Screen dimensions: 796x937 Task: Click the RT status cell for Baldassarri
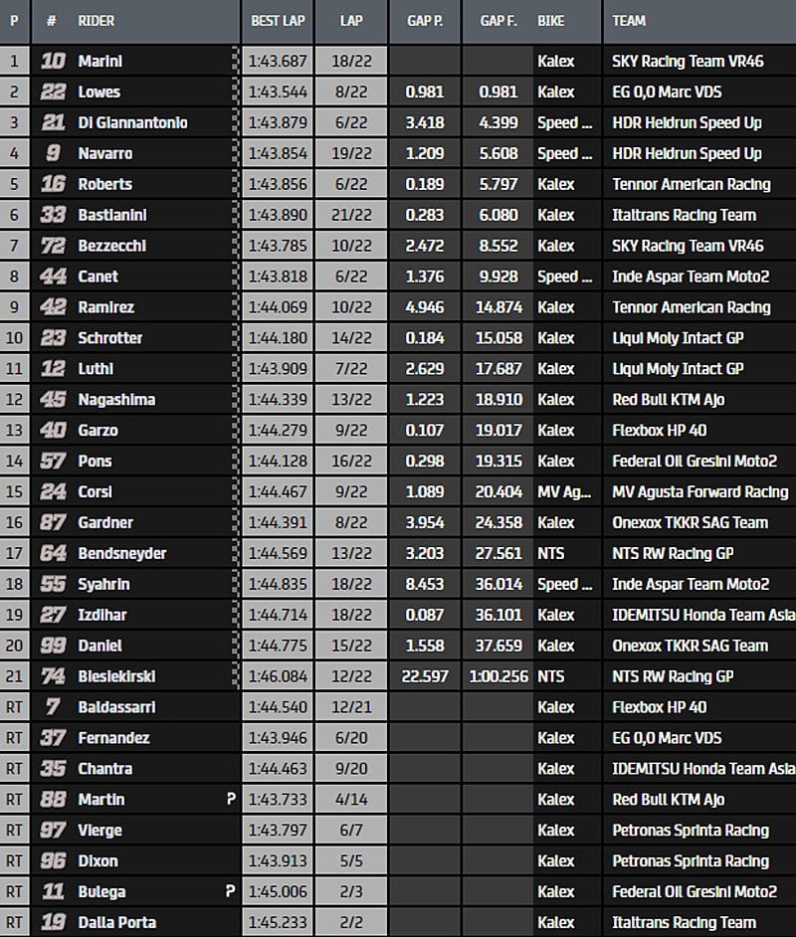(x=15, y=707)
